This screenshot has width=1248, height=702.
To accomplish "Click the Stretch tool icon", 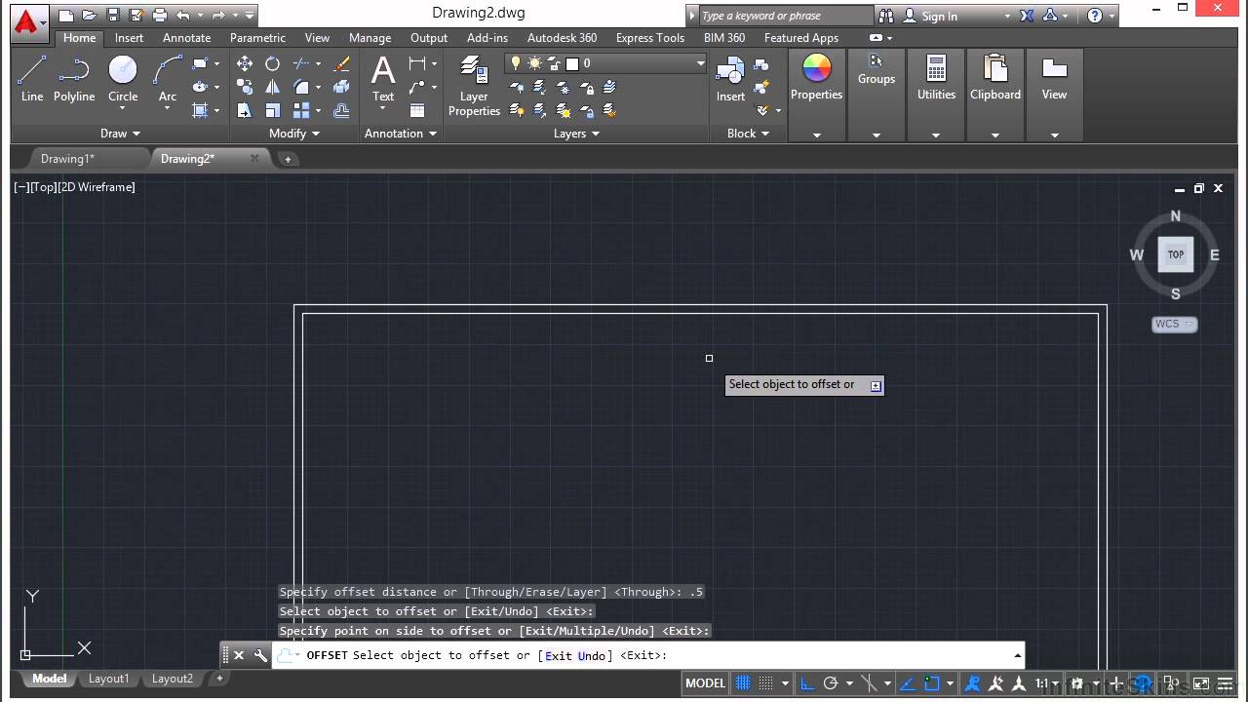I will tap(245, 110).
